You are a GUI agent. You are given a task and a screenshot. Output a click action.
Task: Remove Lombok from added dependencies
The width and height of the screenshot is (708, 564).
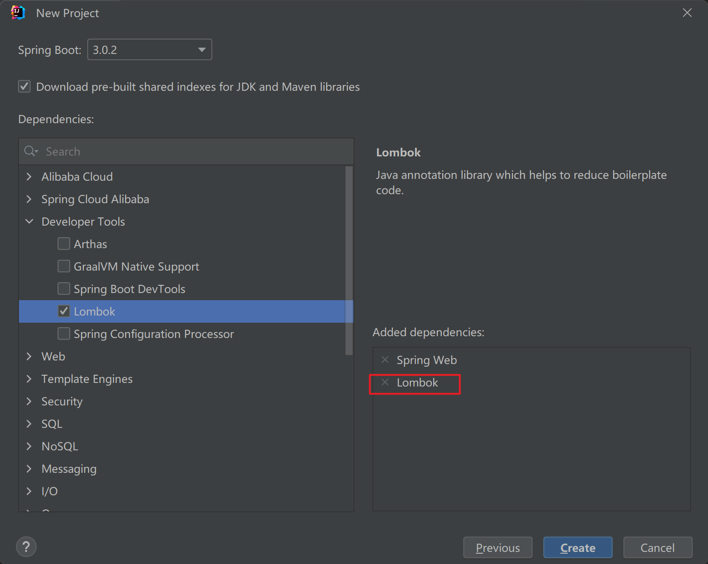pyautogui.click(x=385, y=382)
